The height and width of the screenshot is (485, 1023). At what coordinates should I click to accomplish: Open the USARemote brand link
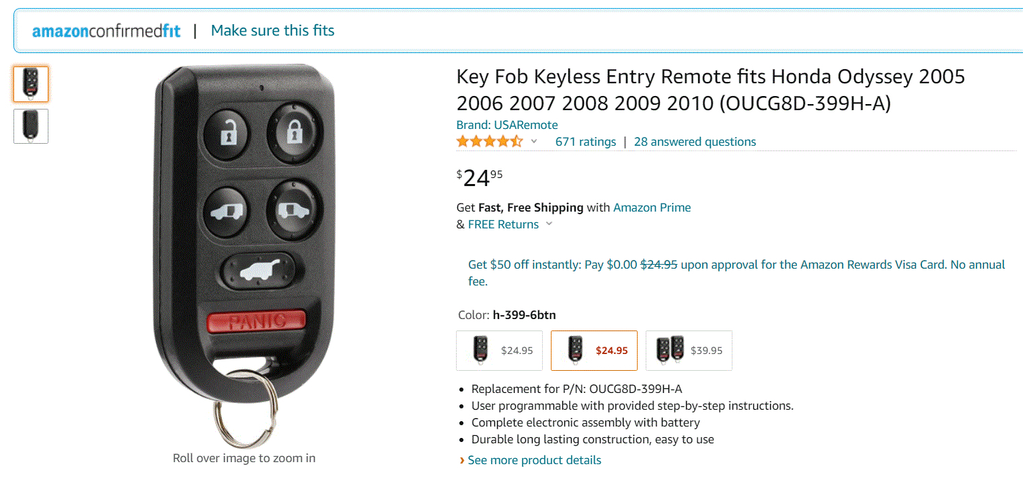506,125
